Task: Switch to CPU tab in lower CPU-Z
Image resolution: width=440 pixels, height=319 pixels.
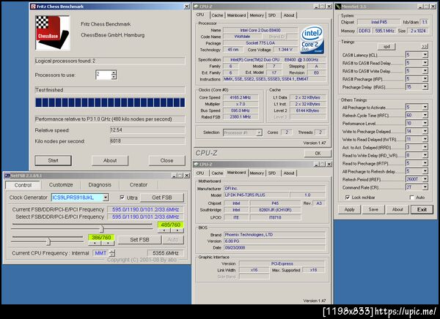Action: pos(200,173)
